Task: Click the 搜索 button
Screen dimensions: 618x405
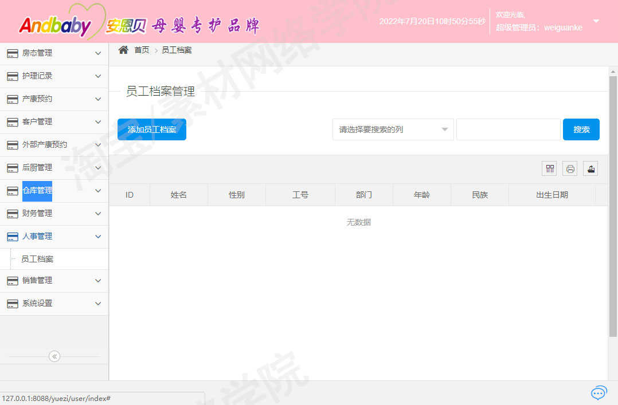Action: tap(581, 129)
